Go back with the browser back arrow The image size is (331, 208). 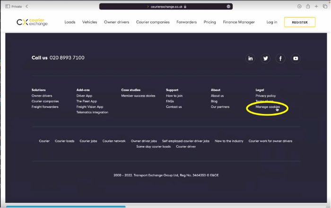pos(27,6)
